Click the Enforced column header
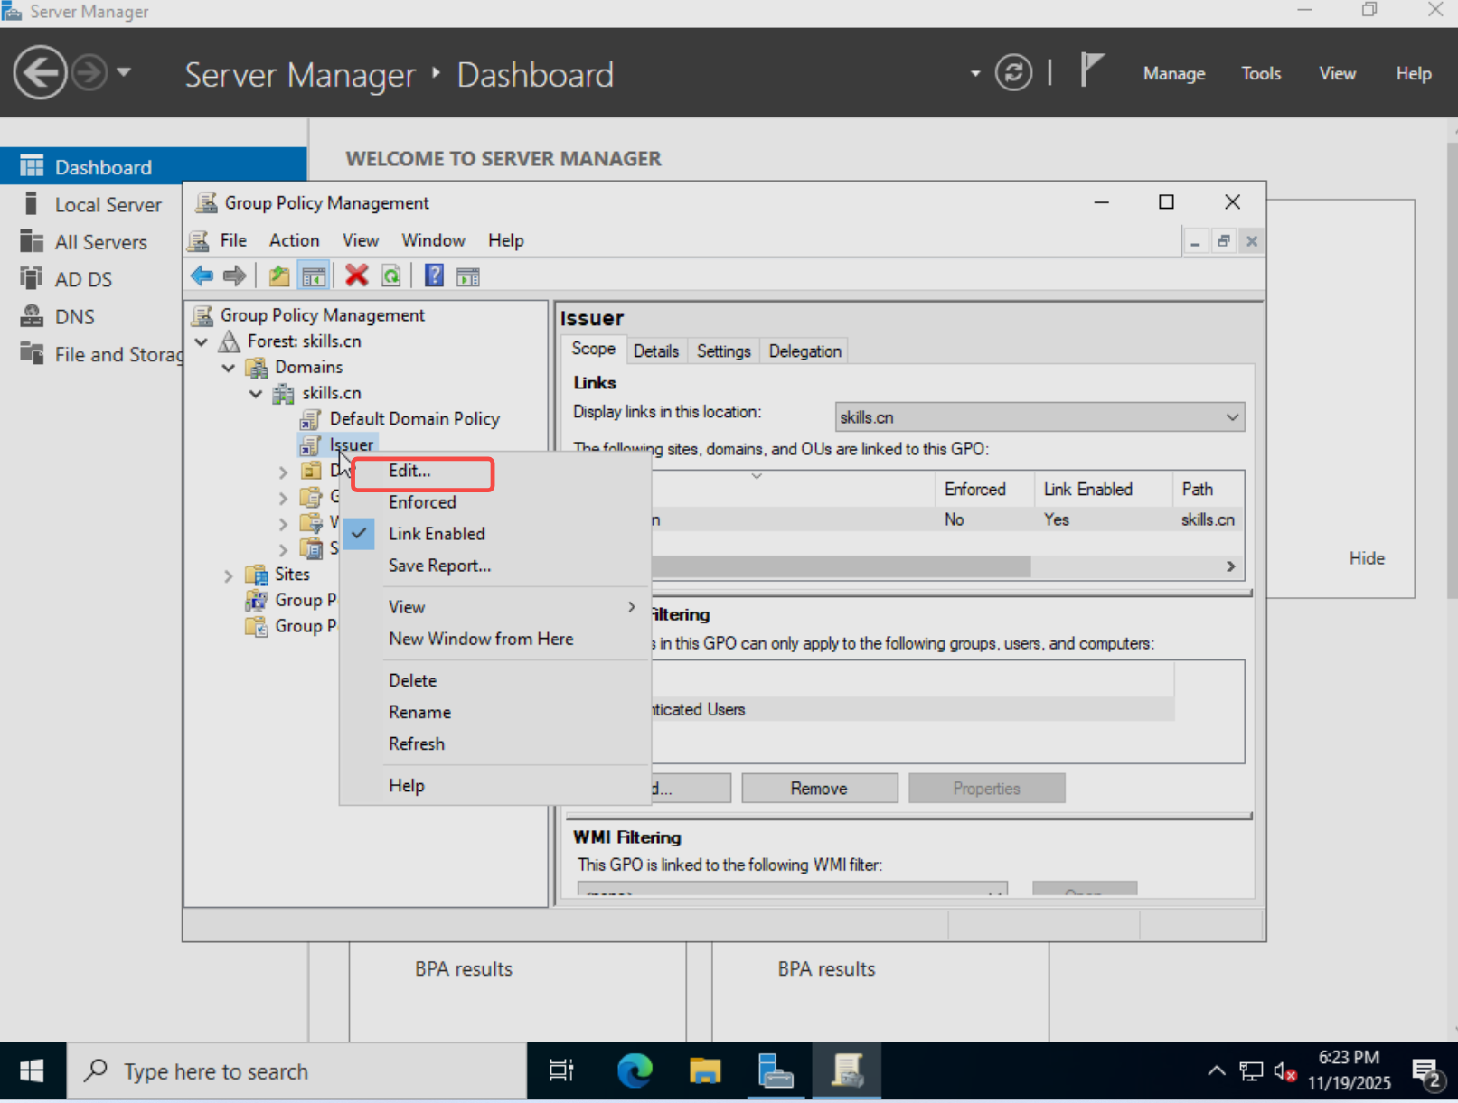 [x=983, y=489]
